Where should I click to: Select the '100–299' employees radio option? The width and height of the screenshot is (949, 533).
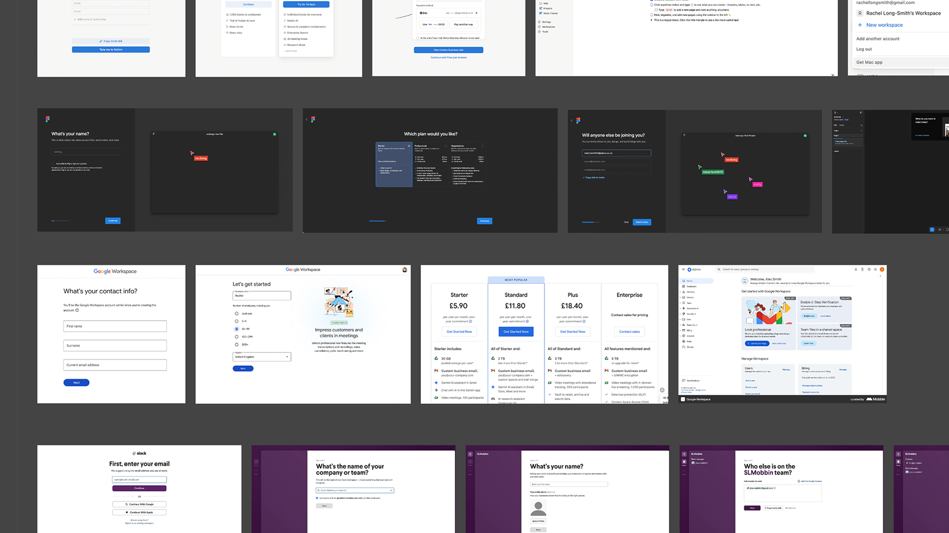tap(237, 337)
